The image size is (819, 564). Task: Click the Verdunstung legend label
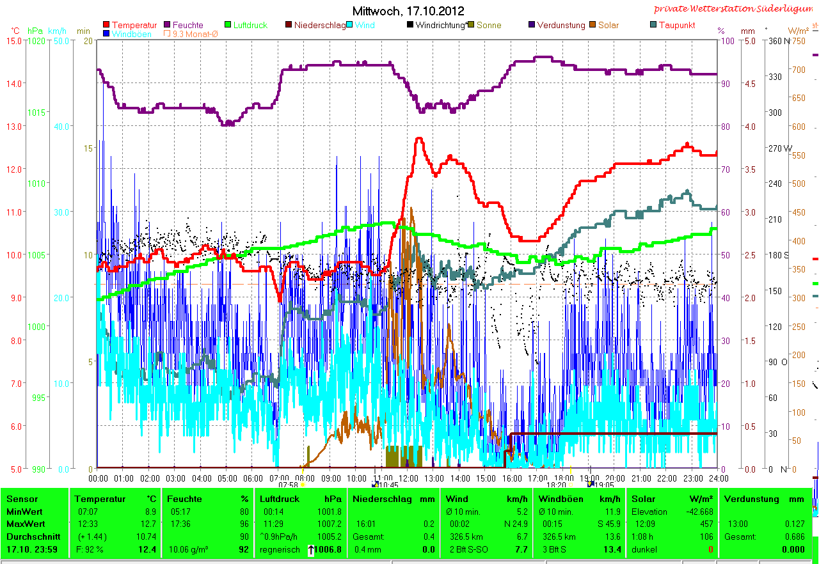tap(561, 26)
